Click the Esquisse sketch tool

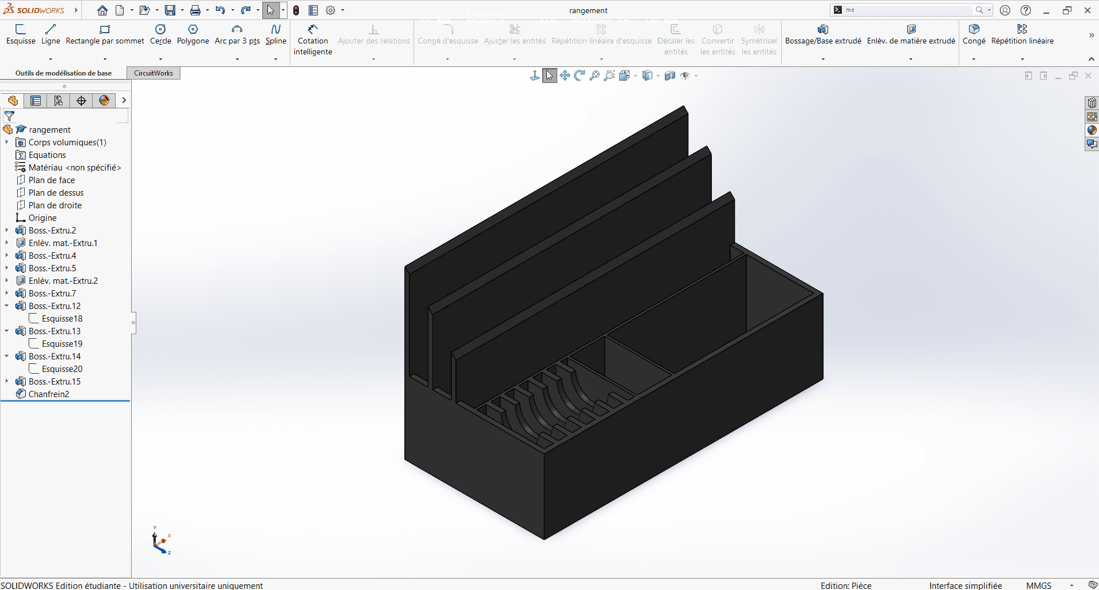pos(21,34)
